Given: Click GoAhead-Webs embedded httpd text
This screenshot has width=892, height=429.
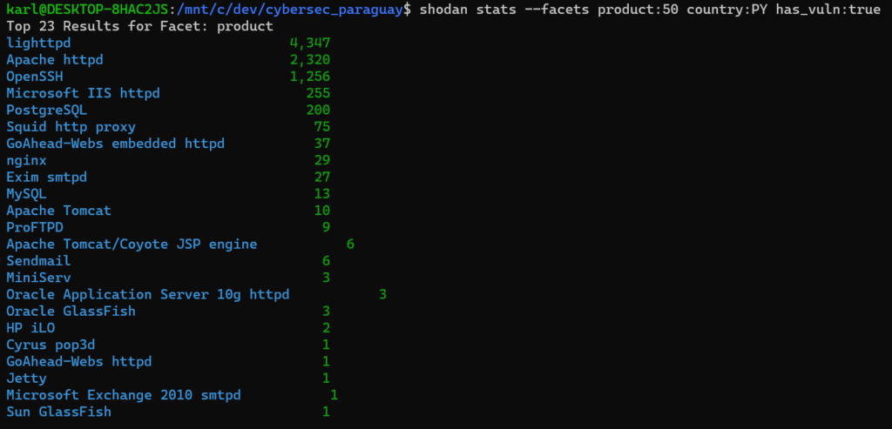Looking at the screenshot, I should point(115,144).
